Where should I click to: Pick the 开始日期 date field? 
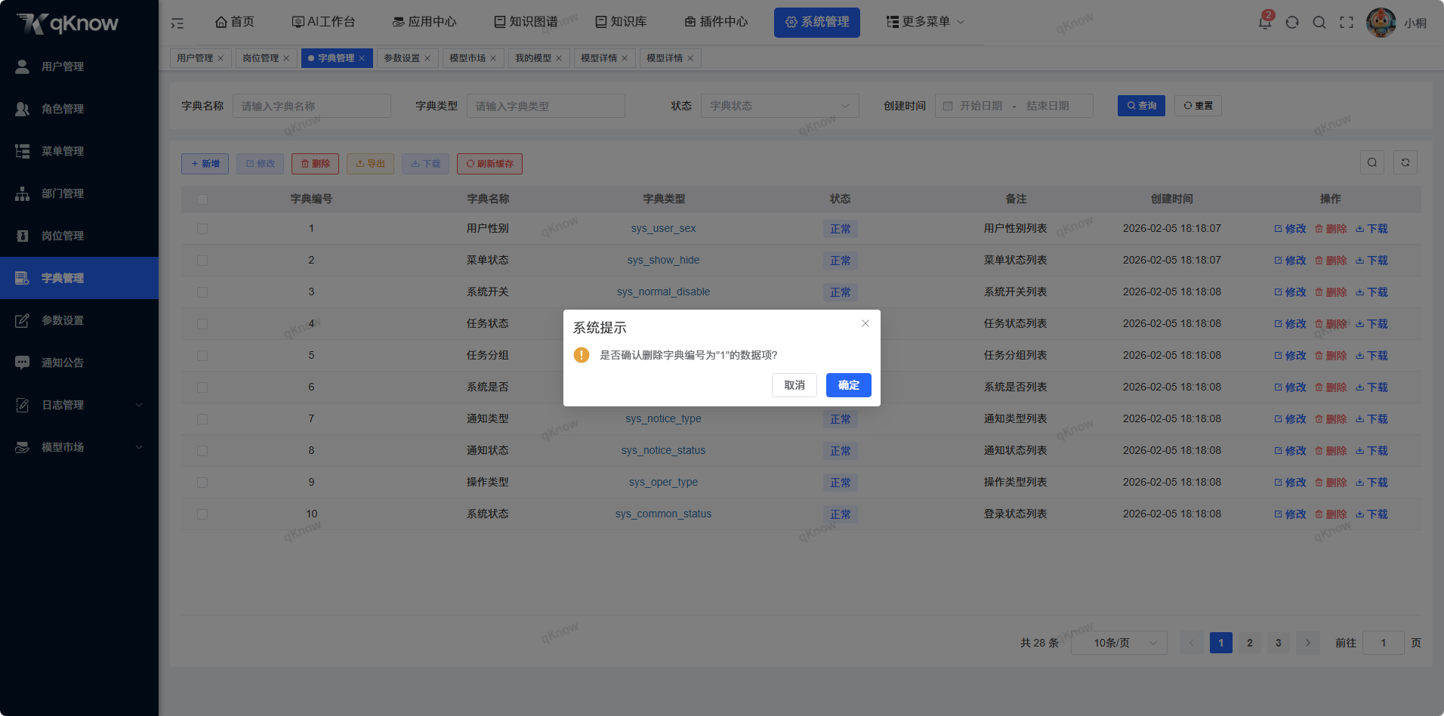980,106
